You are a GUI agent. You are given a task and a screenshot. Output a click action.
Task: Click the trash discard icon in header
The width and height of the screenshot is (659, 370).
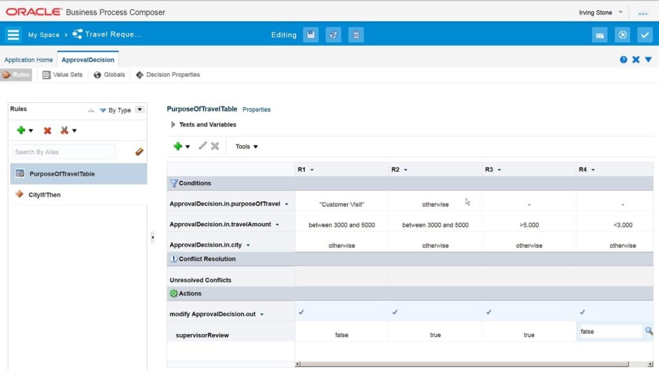coord(356,35)
